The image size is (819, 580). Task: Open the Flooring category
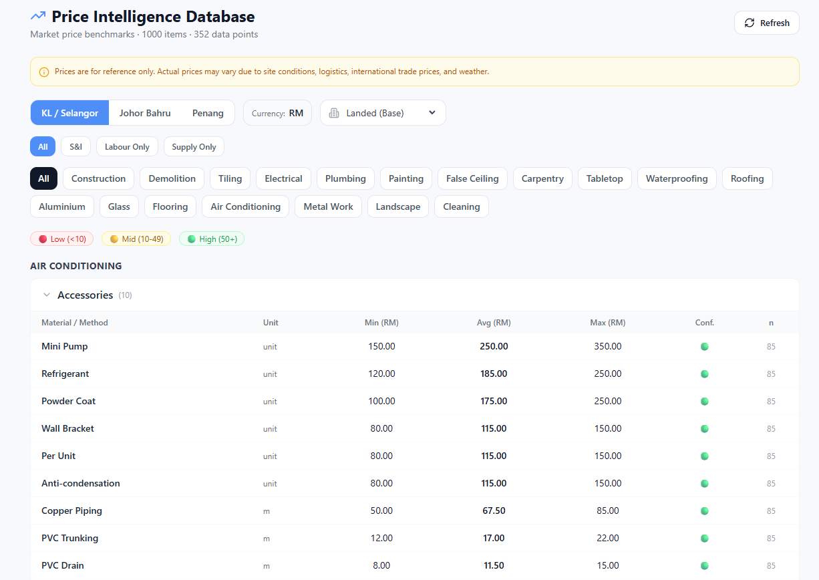170,206
